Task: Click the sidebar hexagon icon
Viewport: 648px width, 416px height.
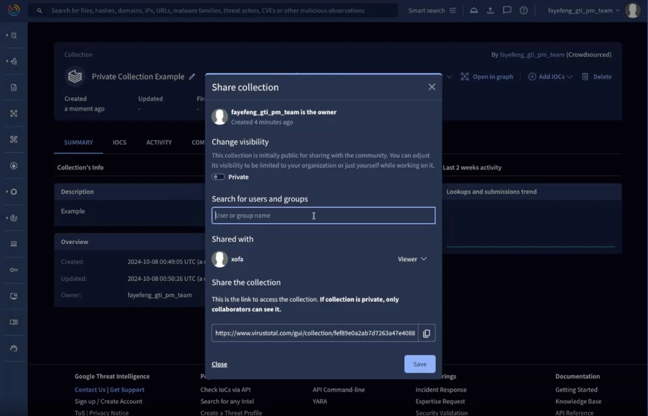Action: tap(14, 192)
